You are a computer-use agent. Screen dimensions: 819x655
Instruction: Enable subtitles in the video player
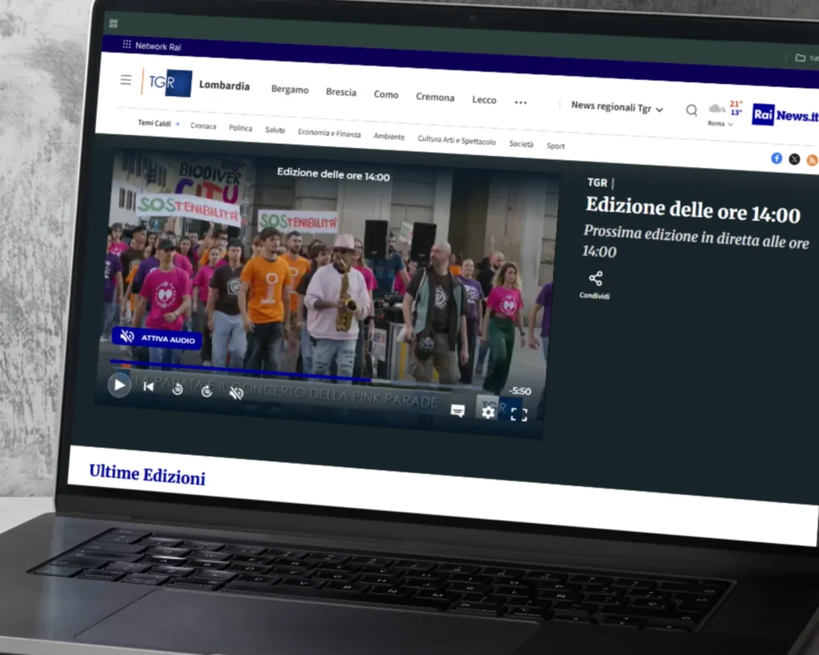(458, 409)
